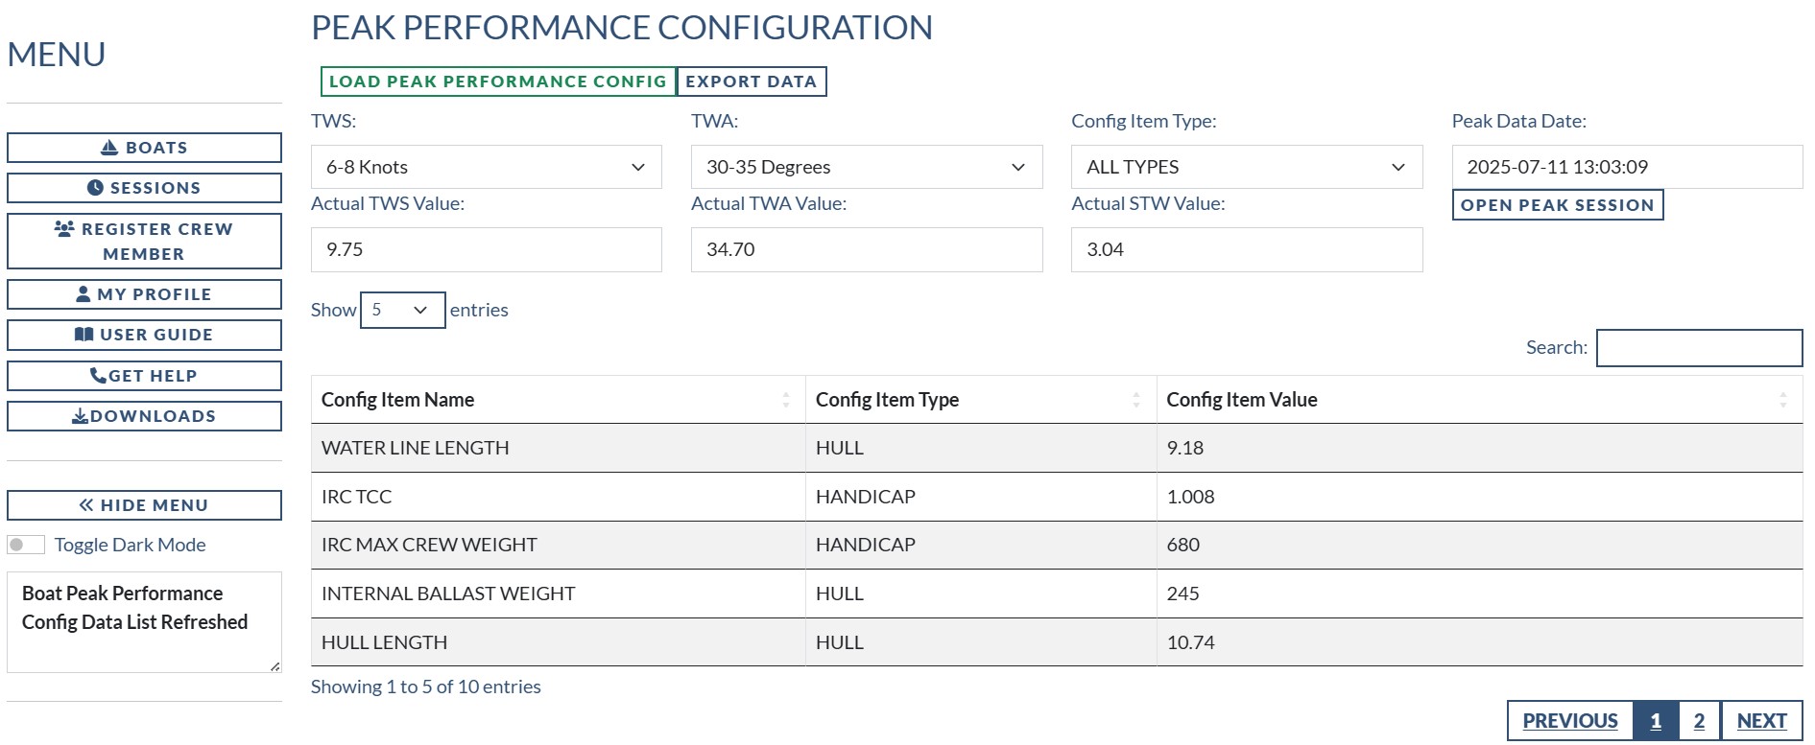The height and width of the screenshot is (745, 1815).
Task: Click the open book icon for User Guide
Action: 84,335
